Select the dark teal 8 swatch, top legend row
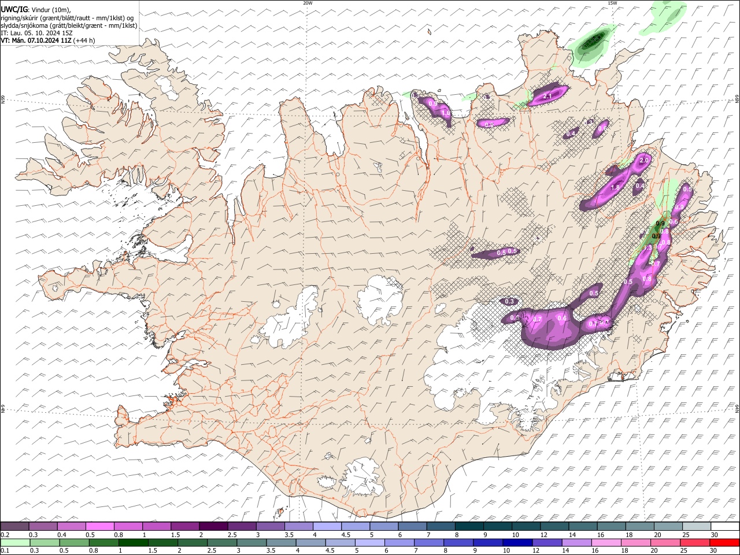740x555 pixels. click(469, 527)
